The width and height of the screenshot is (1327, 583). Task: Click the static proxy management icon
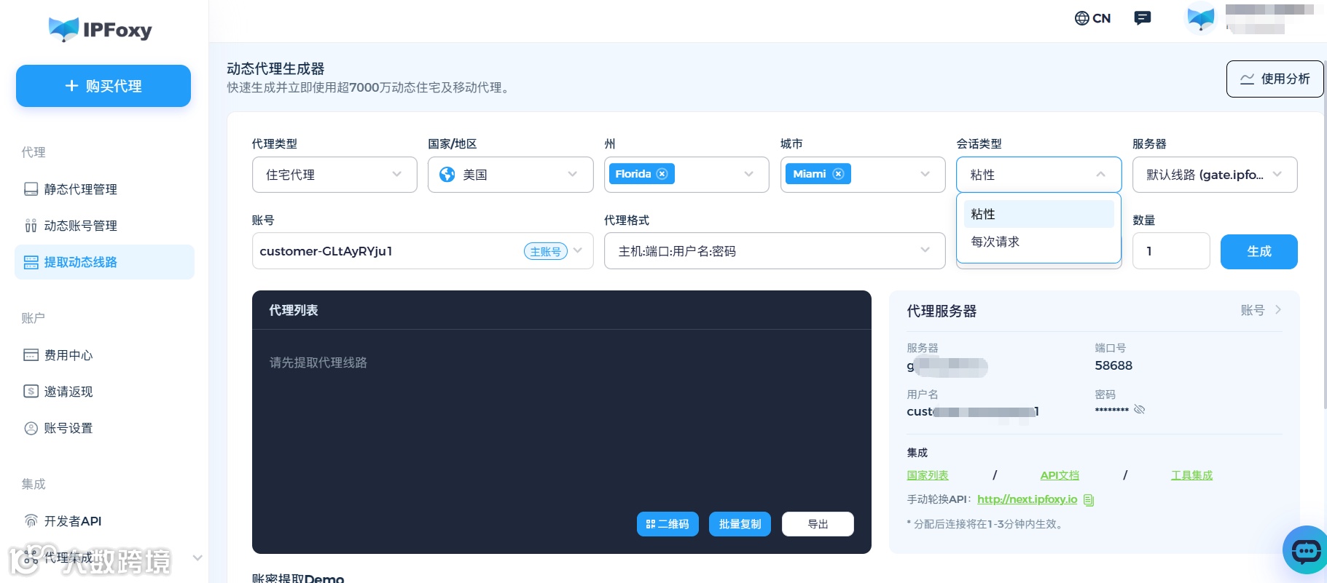point(31,189)
